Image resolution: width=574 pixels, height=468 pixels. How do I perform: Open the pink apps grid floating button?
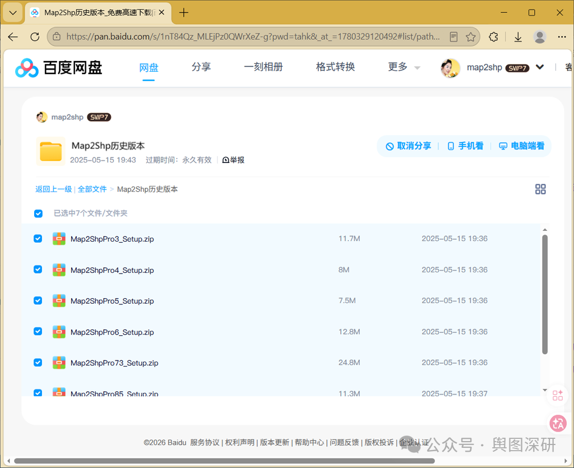pos(558,395)
